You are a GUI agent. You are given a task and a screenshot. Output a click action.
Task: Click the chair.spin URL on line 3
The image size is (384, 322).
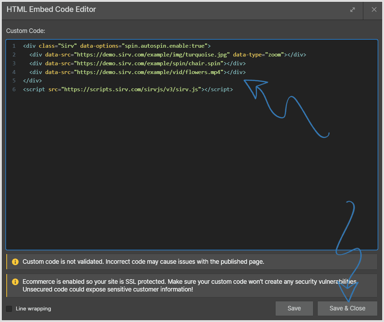pos(150,63)
